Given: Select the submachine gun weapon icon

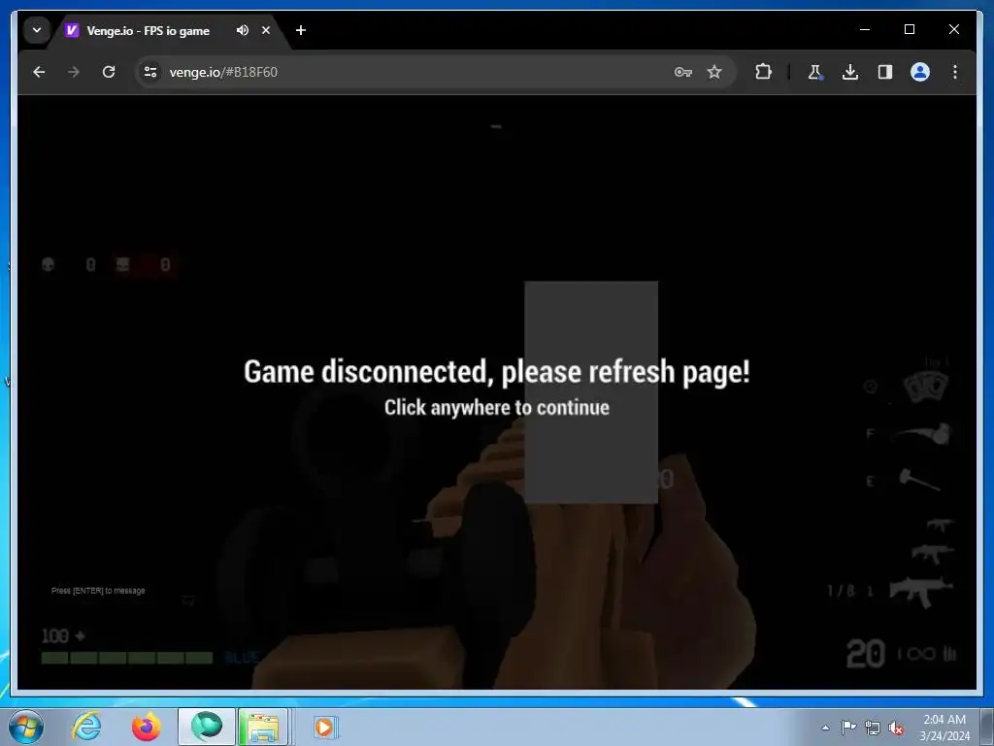Looking at the screenshot, I should point(932,555).
